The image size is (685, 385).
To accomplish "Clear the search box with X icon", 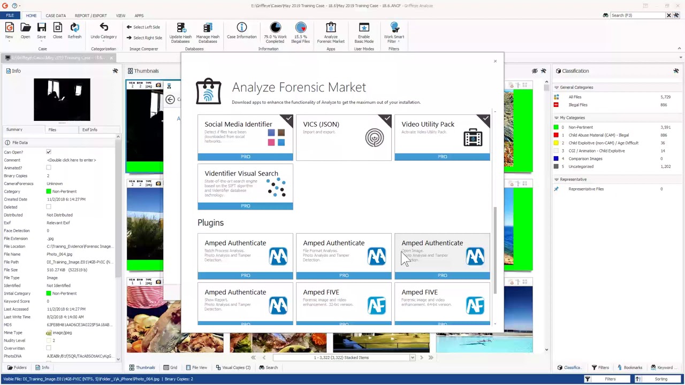I will point(668,15).
